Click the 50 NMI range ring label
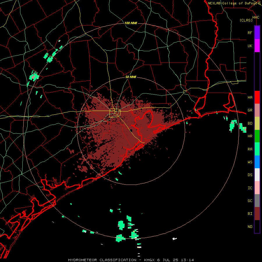 click(131, 77)
